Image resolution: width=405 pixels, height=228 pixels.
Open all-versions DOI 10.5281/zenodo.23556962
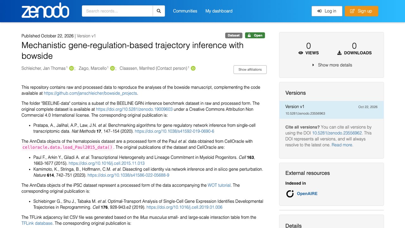coord(337,133)
